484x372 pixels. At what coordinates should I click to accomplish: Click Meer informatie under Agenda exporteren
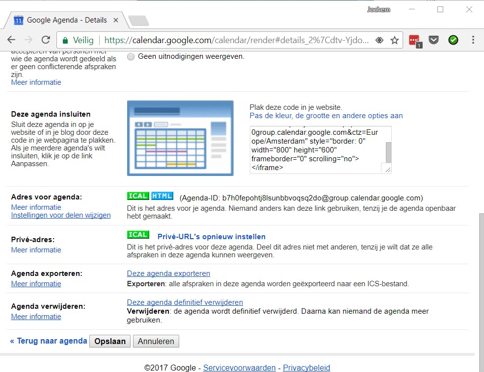(36, 284)
